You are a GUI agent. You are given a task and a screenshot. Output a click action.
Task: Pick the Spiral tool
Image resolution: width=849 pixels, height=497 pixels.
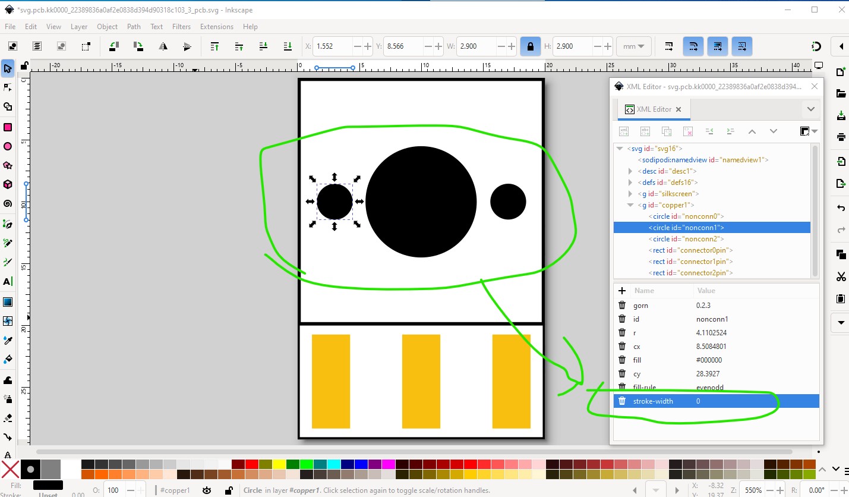8,204
